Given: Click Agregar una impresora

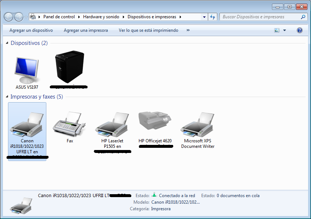Looking at the screenshot, I should click(x=86, y=30).
